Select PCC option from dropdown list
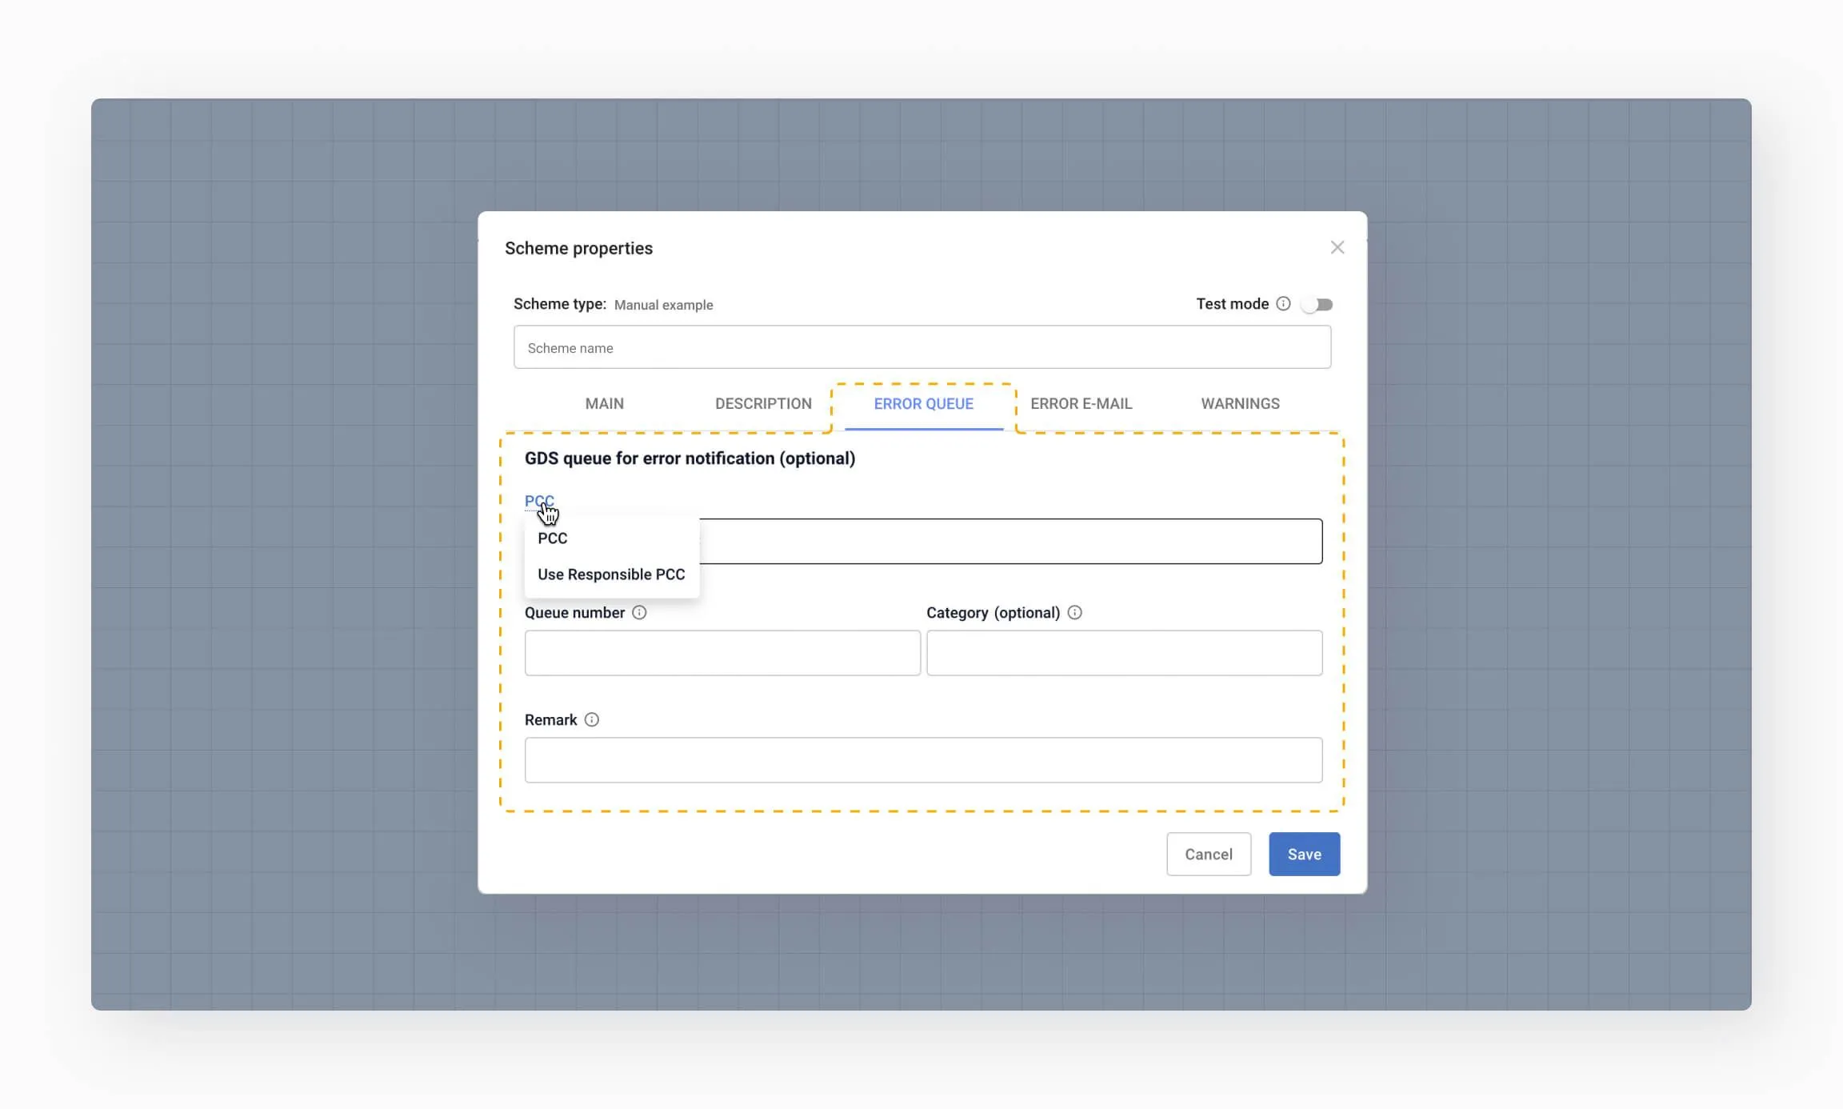 (553, 538)
